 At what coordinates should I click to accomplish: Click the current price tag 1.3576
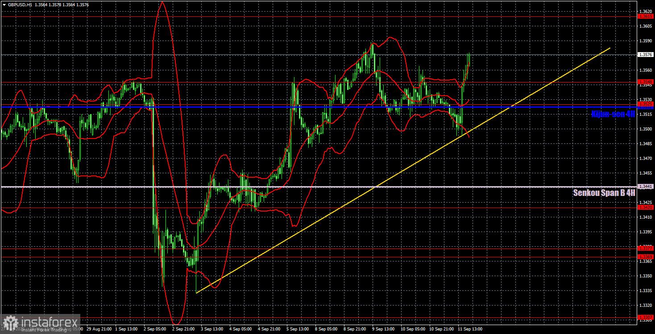[x=646, y=55]
